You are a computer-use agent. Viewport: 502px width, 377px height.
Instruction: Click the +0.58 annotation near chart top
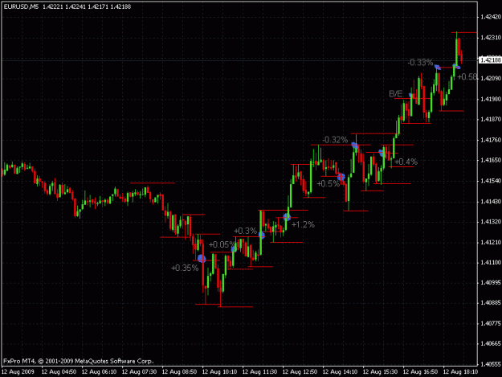point(467,77)
